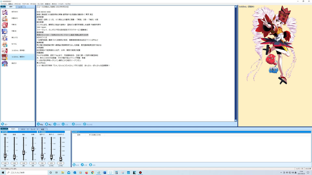Jump to the beginning with 先頭 icon
The image size is (312, 175).
[55, 124]
